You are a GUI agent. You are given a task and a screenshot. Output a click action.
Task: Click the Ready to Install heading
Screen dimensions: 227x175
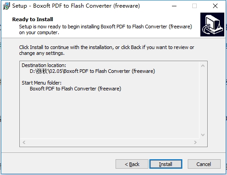tap(32, 19)
